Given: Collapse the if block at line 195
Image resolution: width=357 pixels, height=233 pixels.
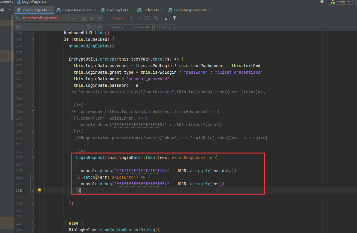Looking at the screenshot, I should pyautogui.click(x=34, y=39).
